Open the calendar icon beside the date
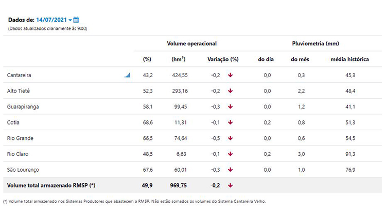The width and height of the screenshot is (386, 216). (x=76, y=20)
